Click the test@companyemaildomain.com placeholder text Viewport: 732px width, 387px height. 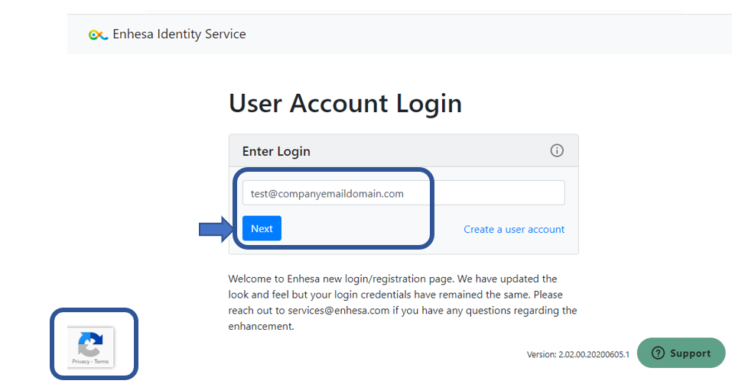click(327, 194)
